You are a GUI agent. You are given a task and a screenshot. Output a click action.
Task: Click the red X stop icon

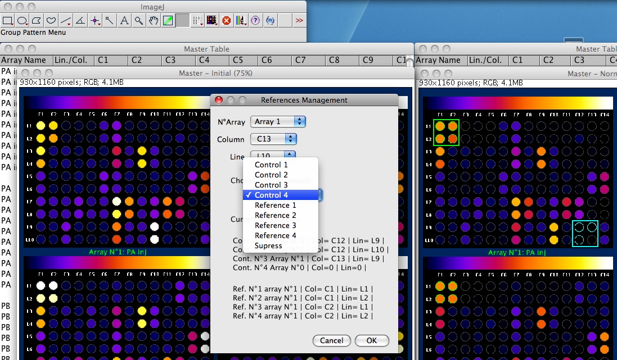pyautogui.click(x=226, y=20)
